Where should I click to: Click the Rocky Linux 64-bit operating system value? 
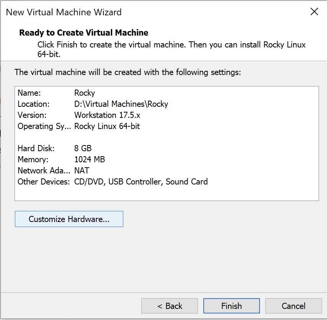pyautogui.click(x=107, y=126)
